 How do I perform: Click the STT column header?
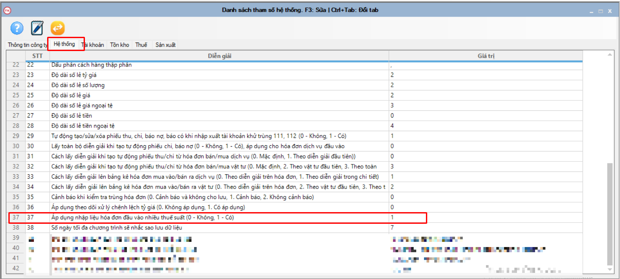pyautogui.click(x=37, y=56)
